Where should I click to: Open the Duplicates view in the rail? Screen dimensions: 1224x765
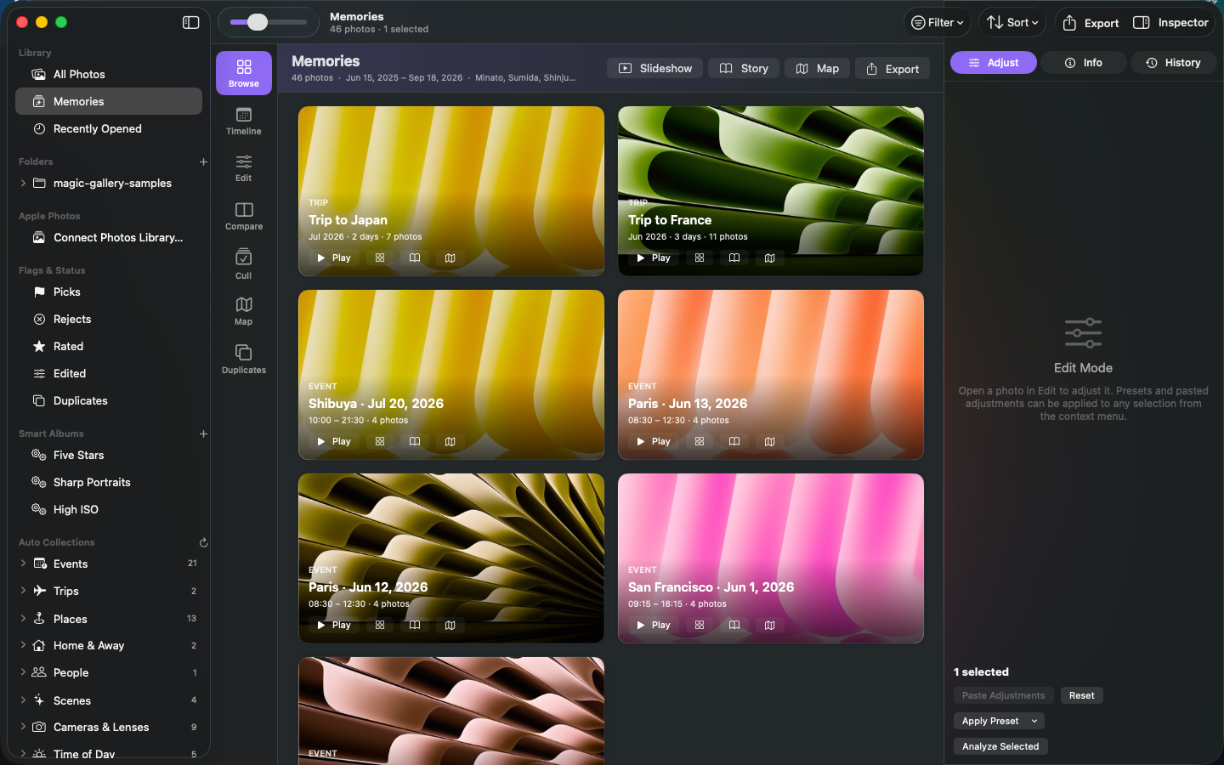[x=244, y=359]
